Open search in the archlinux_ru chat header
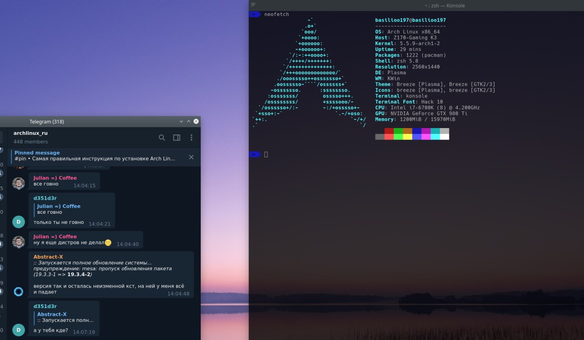This screenshot has width=584, height=340. point(162,138)
